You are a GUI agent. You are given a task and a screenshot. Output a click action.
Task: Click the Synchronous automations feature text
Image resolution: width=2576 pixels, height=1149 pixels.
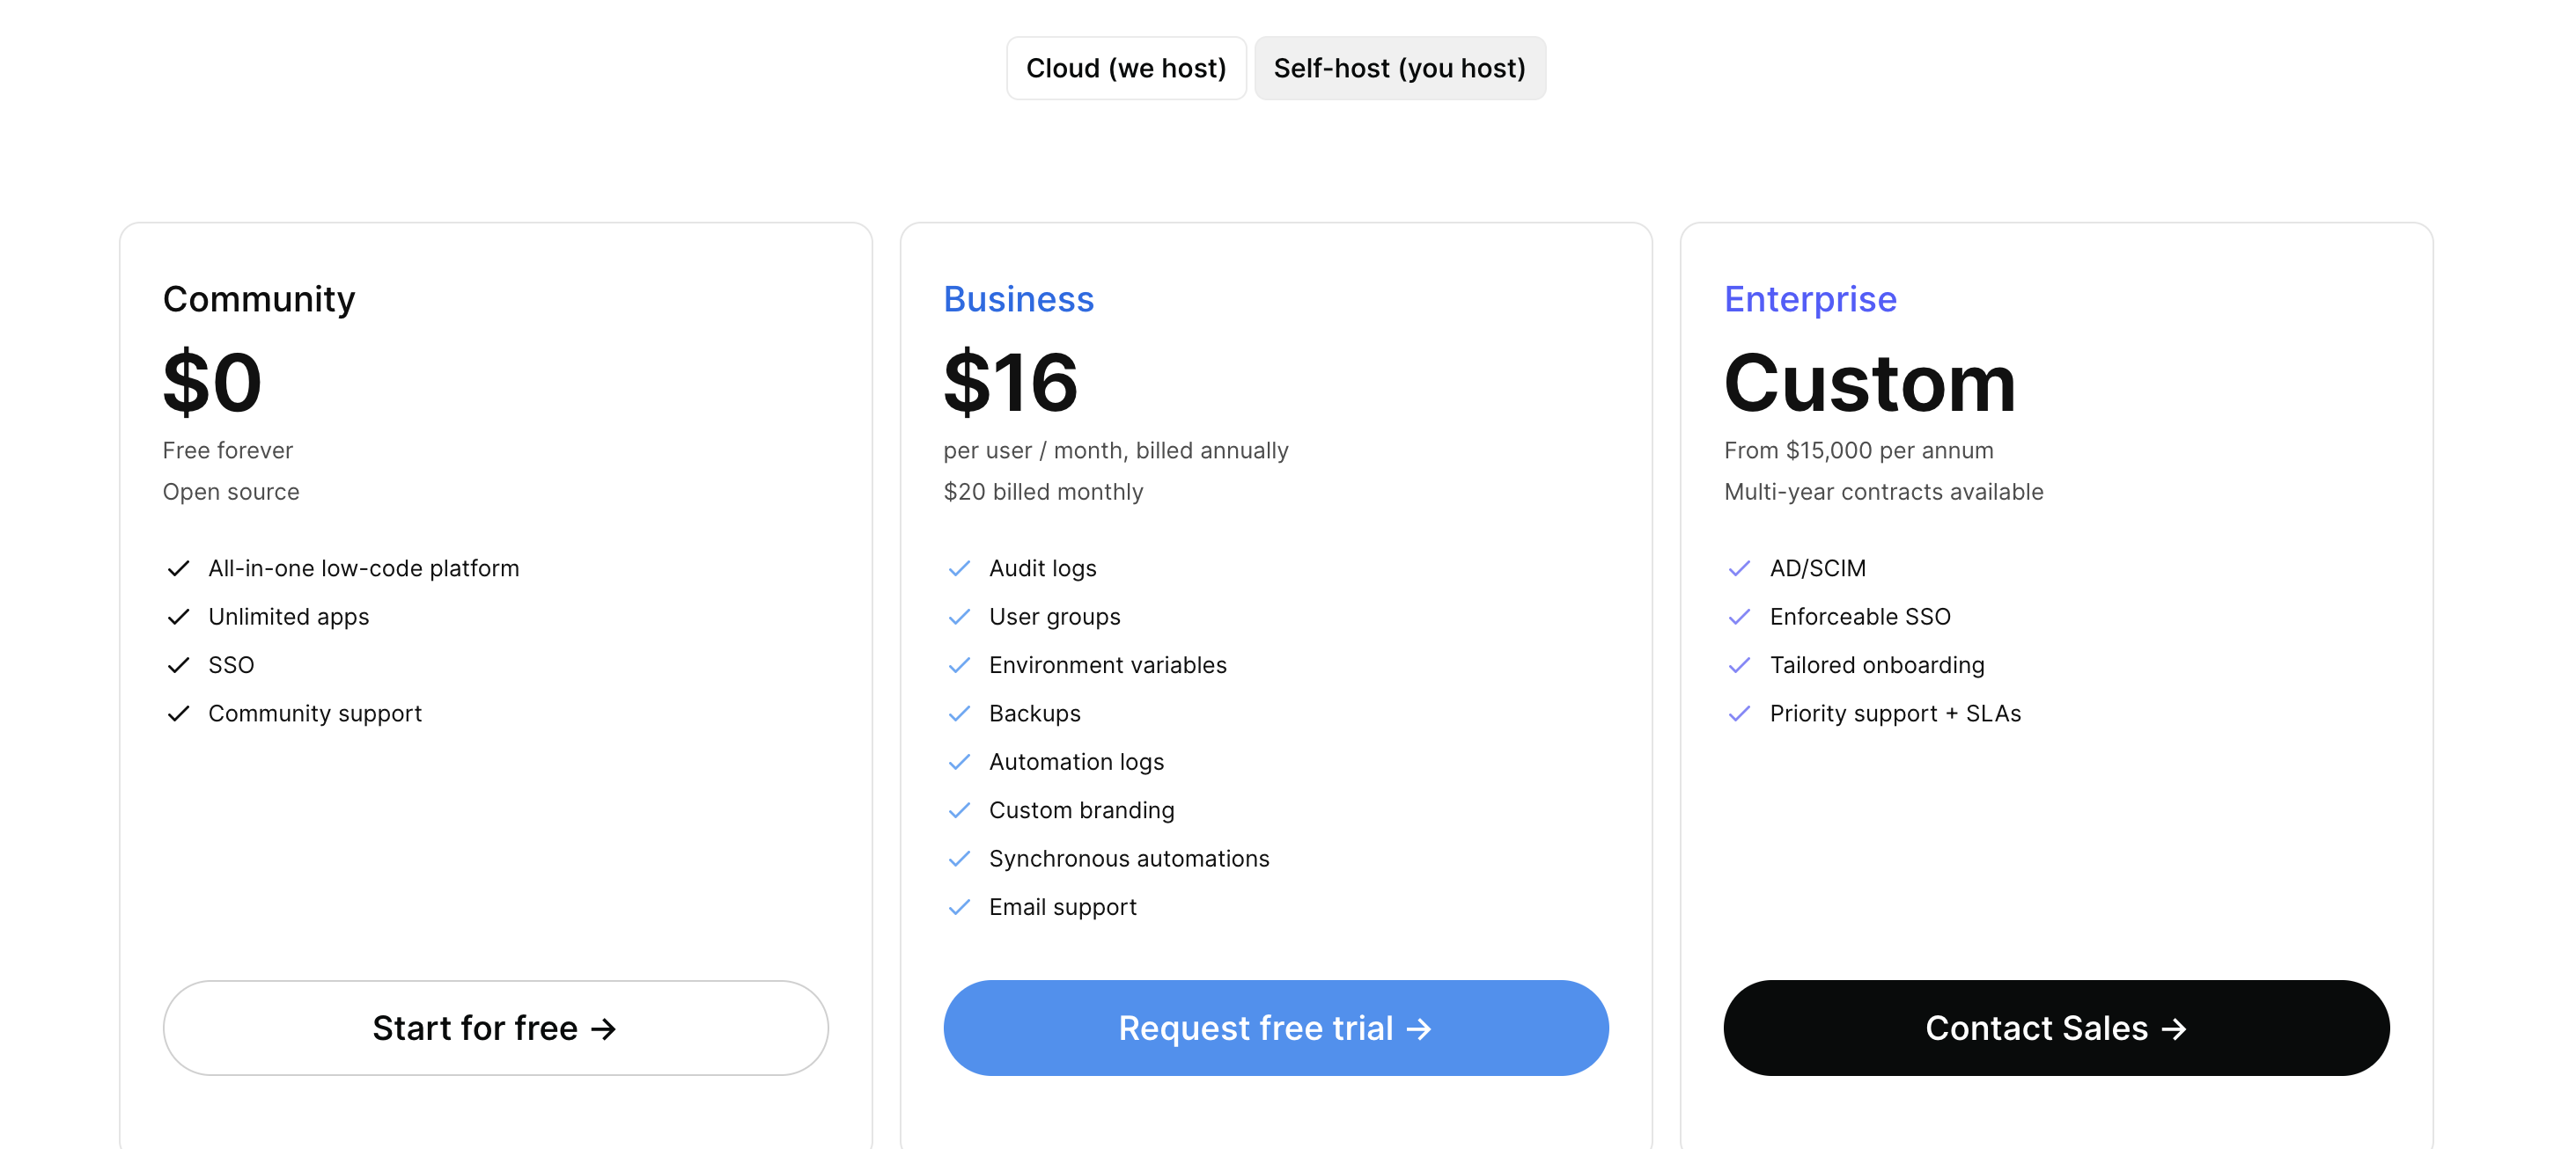[1129, 859]
